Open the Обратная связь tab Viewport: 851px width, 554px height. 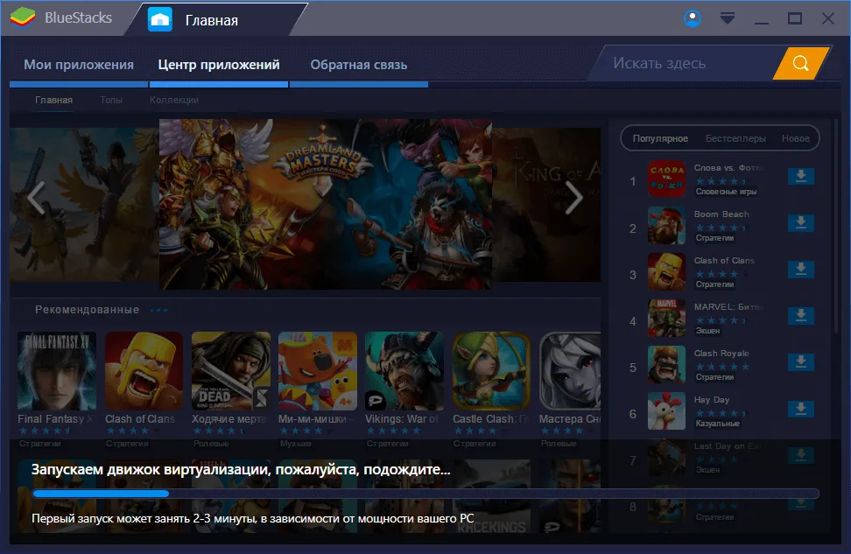pyautogui.click(x=359, y=65)
